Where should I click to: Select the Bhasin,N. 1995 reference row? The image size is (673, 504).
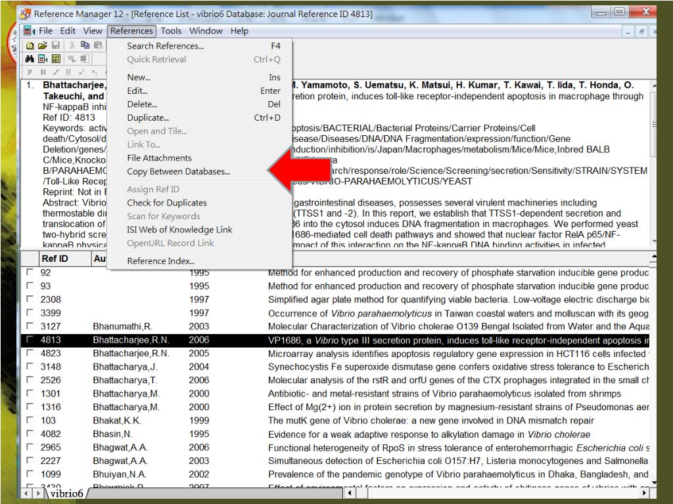pos(335,434)
